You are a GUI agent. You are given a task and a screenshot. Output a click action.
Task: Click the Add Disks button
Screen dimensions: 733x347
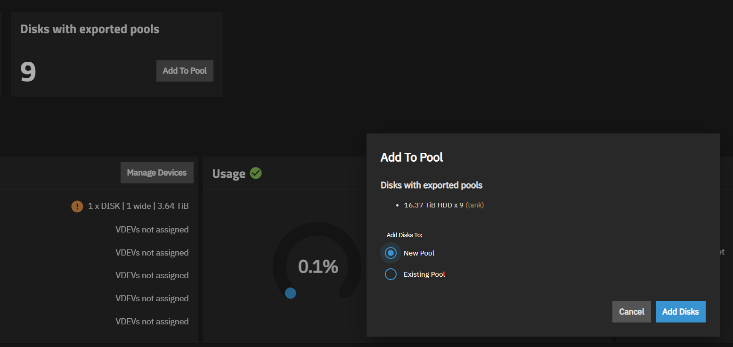click(x=680, y=312)
